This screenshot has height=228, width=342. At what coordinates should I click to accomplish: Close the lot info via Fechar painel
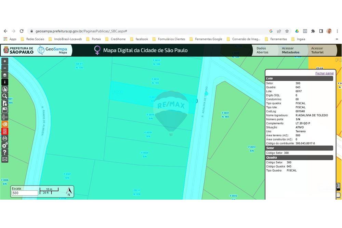click(x=324, y=73)
